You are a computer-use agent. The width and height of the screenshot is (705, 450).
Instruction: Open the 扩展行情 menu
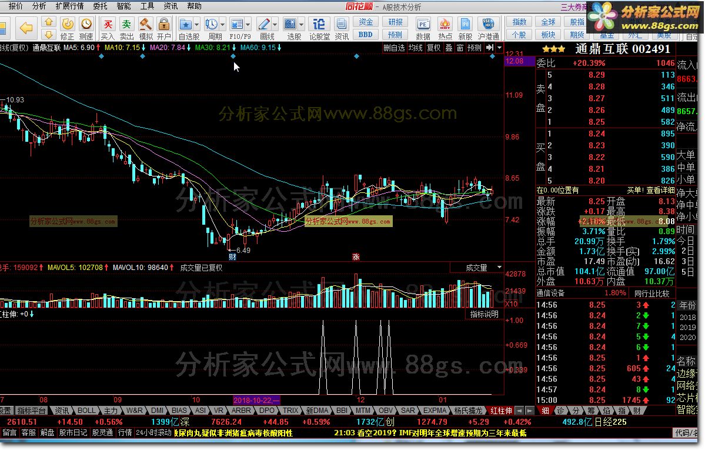click(x=69, y=6)
